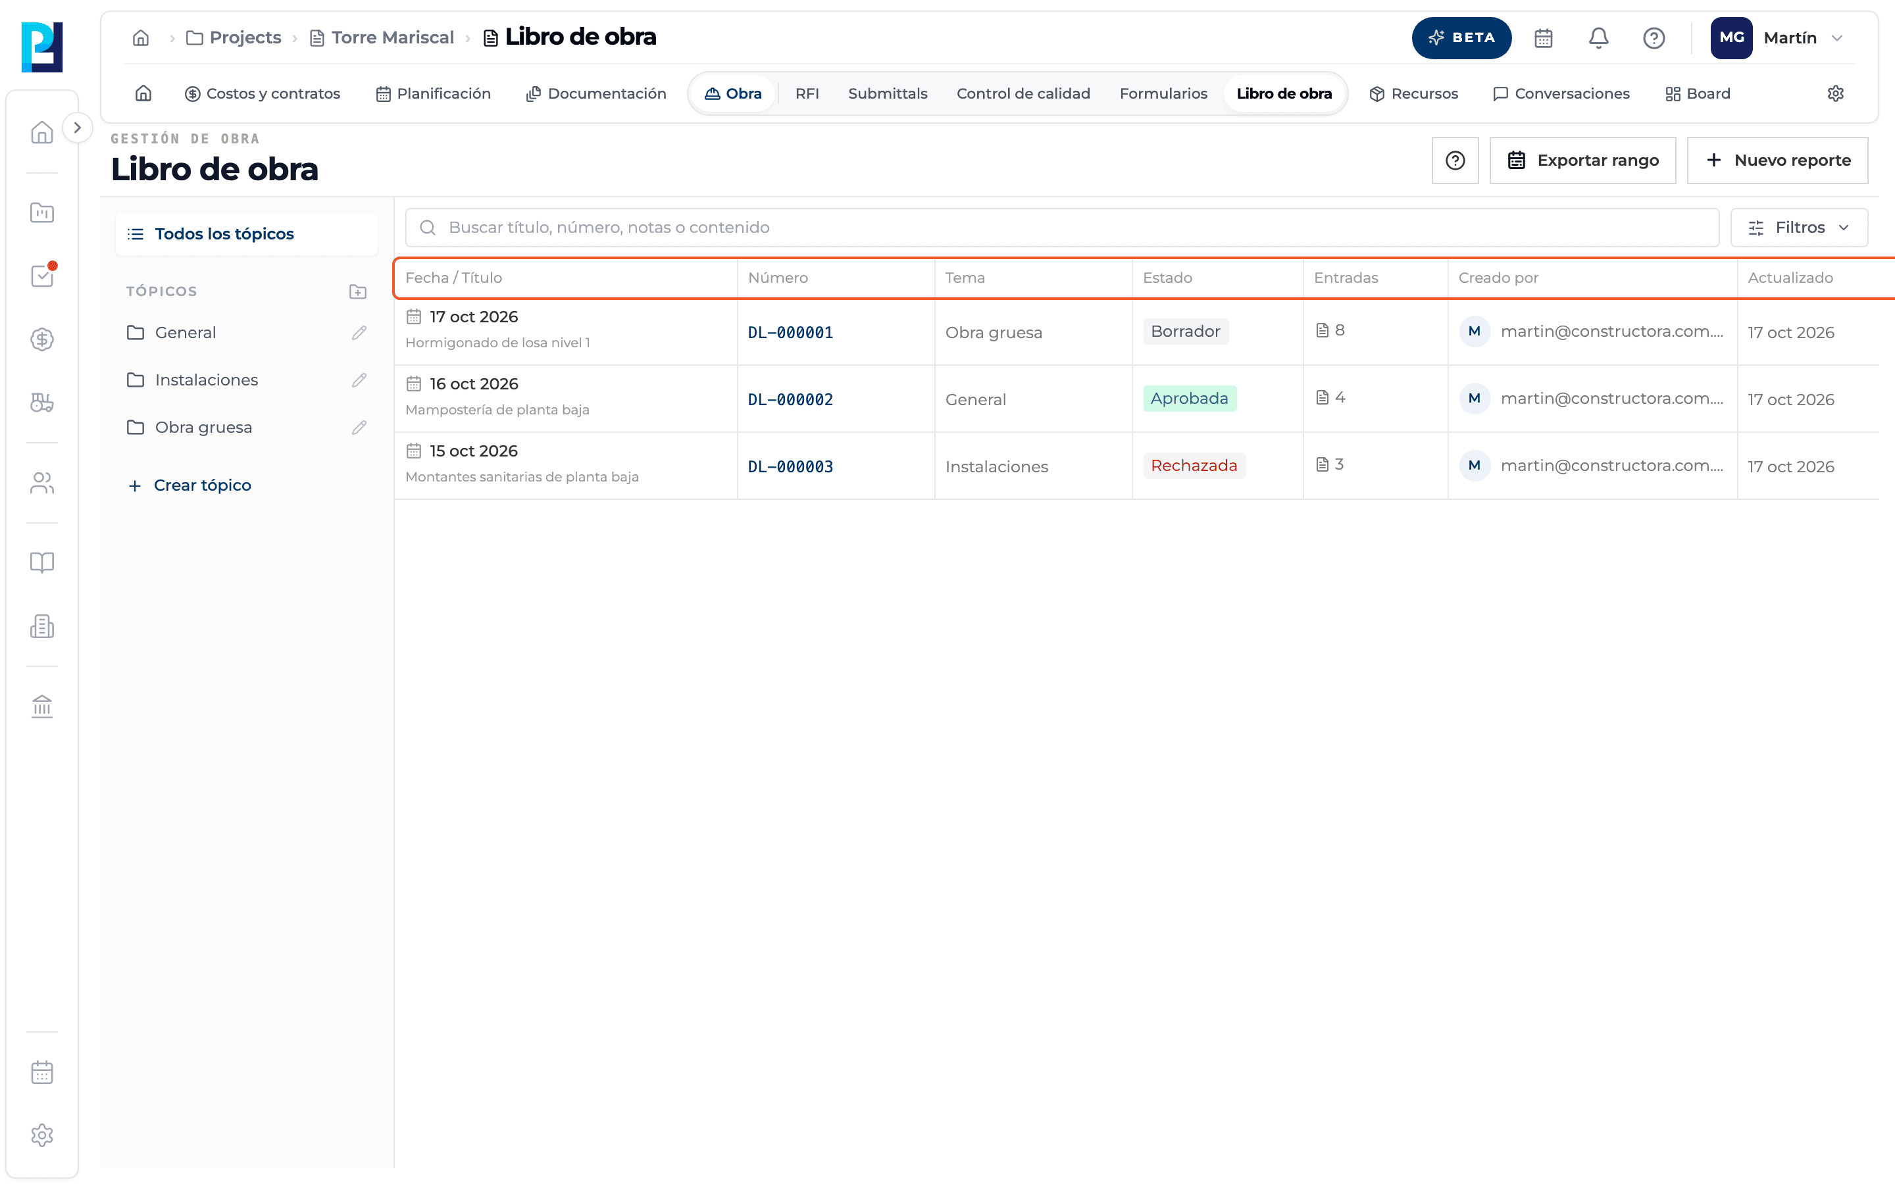Viewport: 1895px width, 1184px height.
Task: Open the help button beside Exportar rango
Action: pyautogui.click(x=1455, y=160)
